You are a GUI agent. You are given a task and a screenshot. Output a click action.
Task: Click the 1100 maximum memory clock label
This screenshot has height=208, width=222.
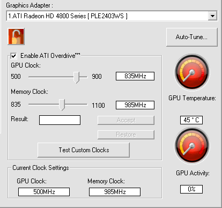pyautogui.click(x=98, y=106)
